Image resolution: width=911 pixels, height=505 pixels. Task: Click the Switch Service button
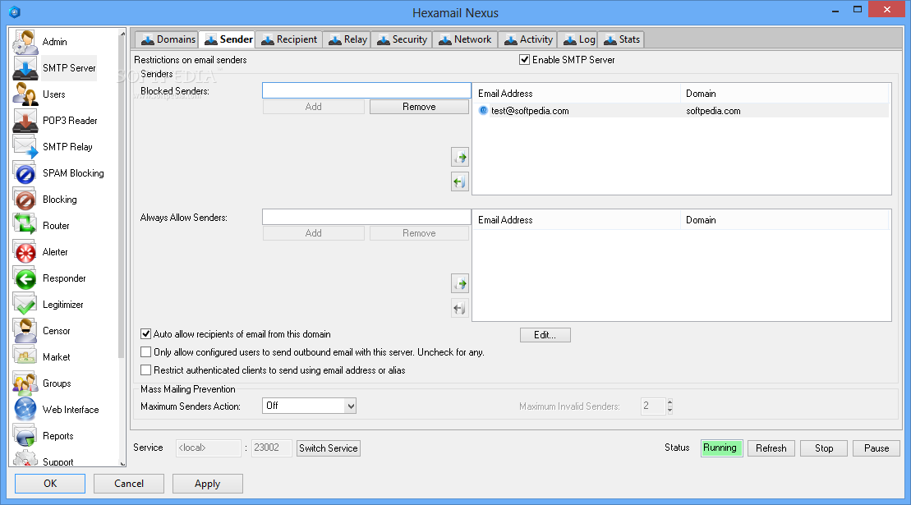coord(329,448)
